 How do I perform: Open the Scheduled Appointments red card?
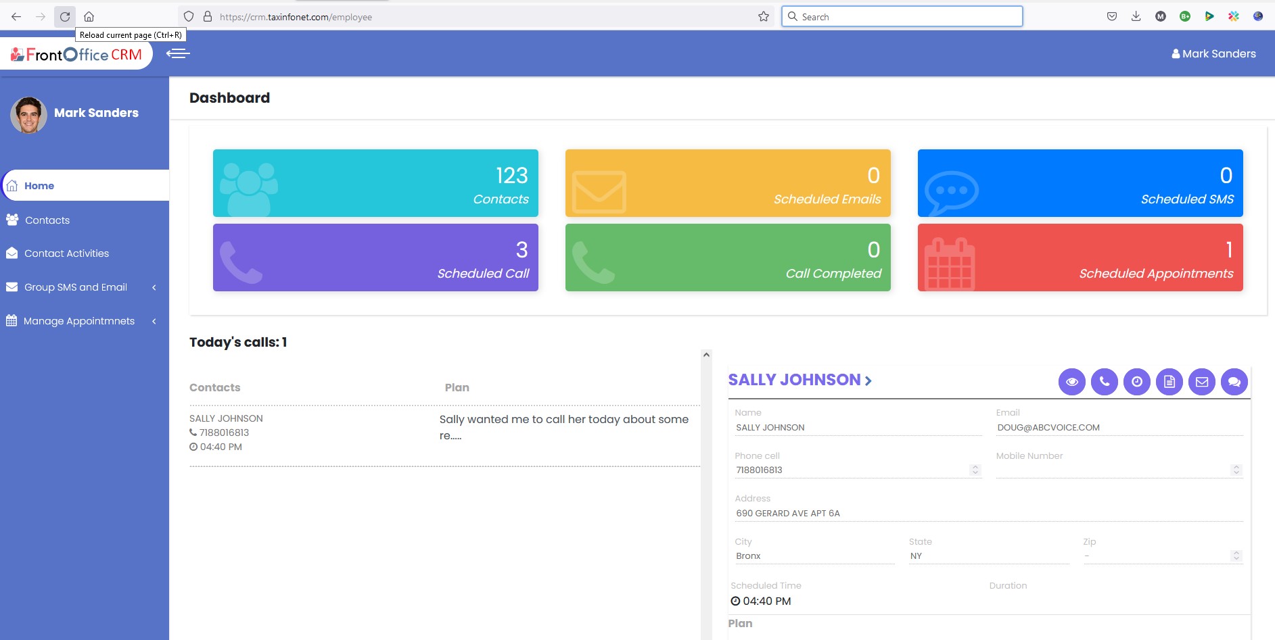(1080, 257)
